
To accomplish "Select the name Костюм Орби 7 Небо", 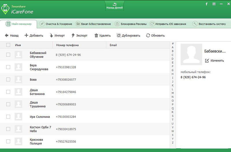I will pyautogui.click(x=40, y=129).
